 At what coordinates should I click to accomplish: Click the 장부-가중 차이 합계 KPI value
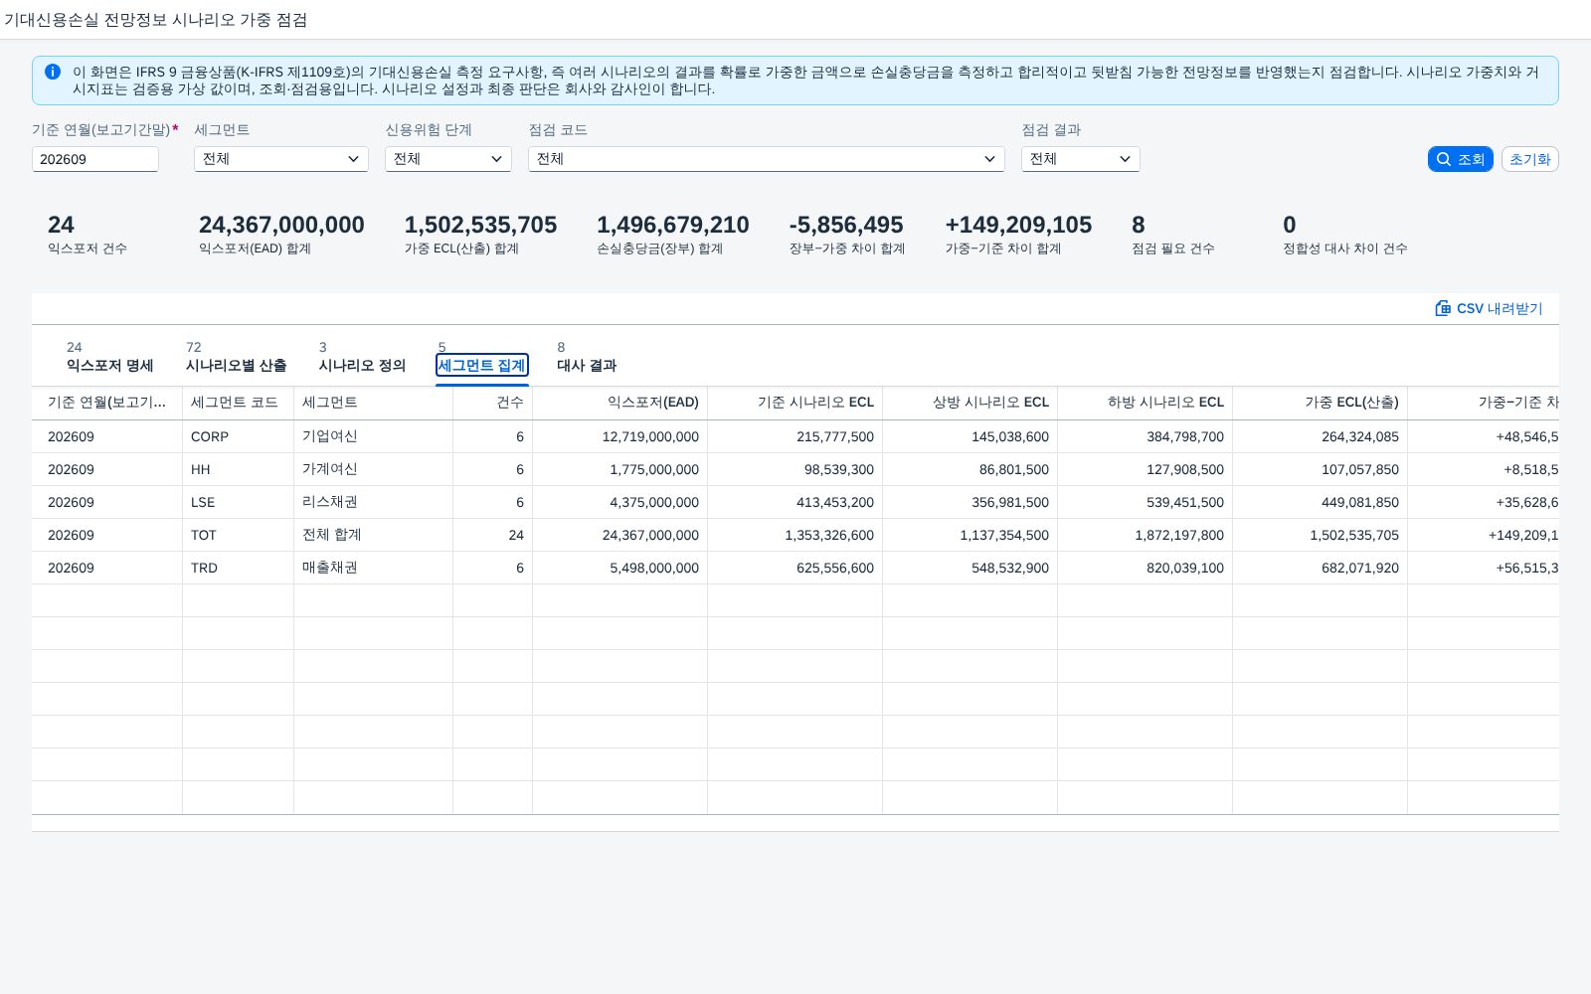coord(846,225)
